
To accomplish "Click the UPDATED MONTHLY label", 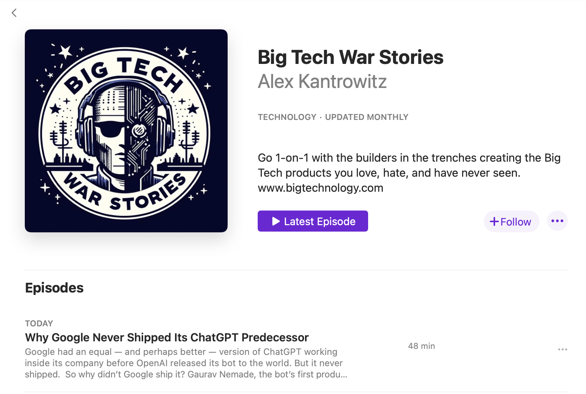I will [x=366, y=117].
